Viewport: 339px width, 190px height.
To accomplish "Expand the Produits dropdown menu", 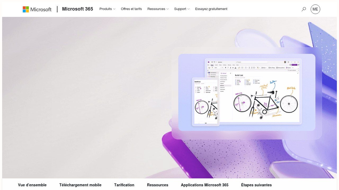I will click(x=107, y=9).
